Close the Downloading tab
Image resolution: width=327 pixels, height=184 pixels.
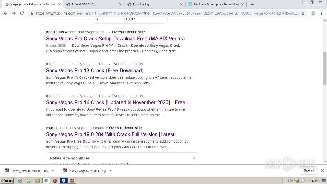point(181,4)
